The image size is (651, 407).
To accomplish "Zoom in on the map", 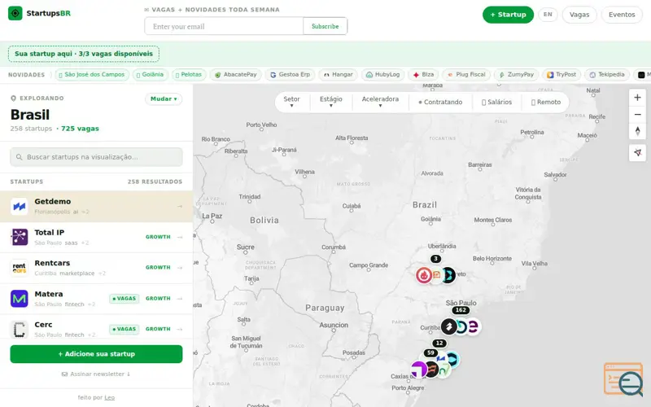I will (637, 98).
